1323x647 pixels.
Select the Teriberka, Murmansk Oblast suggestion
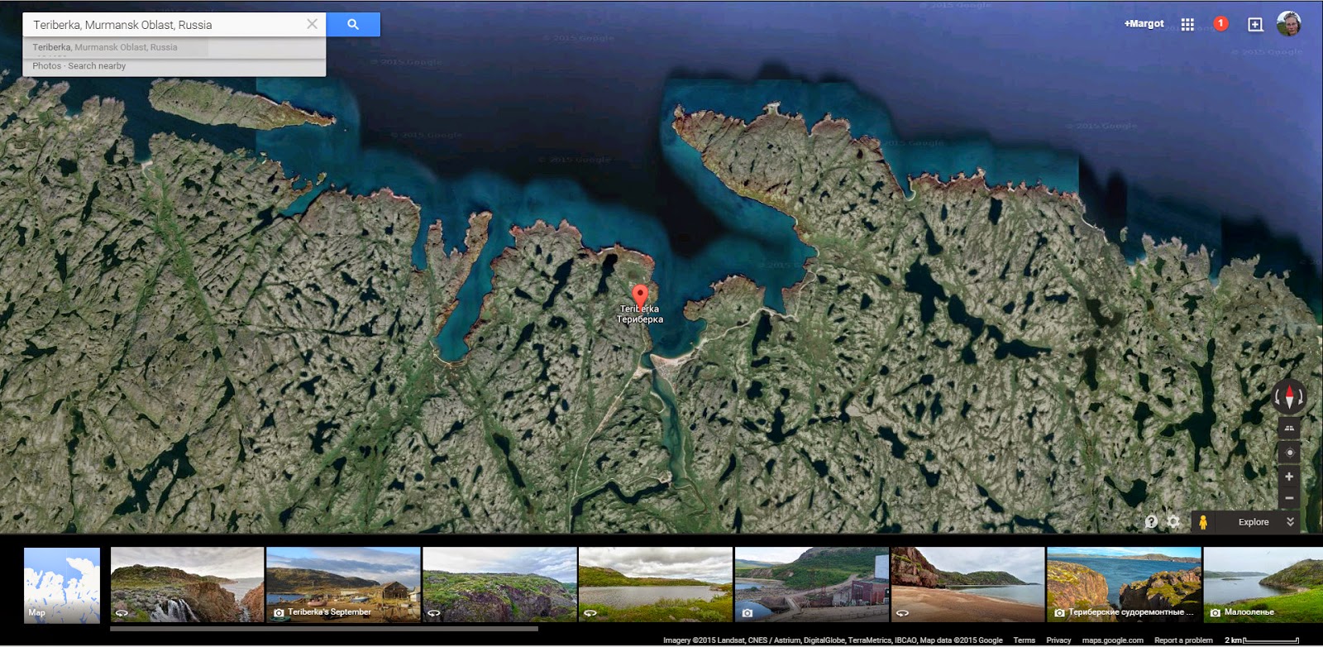(x=174, y=47)
